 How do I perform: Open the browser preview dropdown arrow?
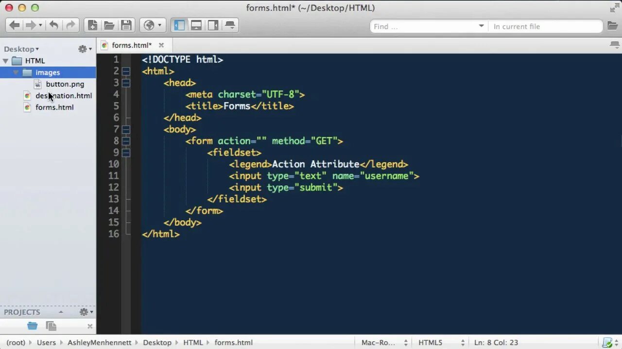pos(159,25)
